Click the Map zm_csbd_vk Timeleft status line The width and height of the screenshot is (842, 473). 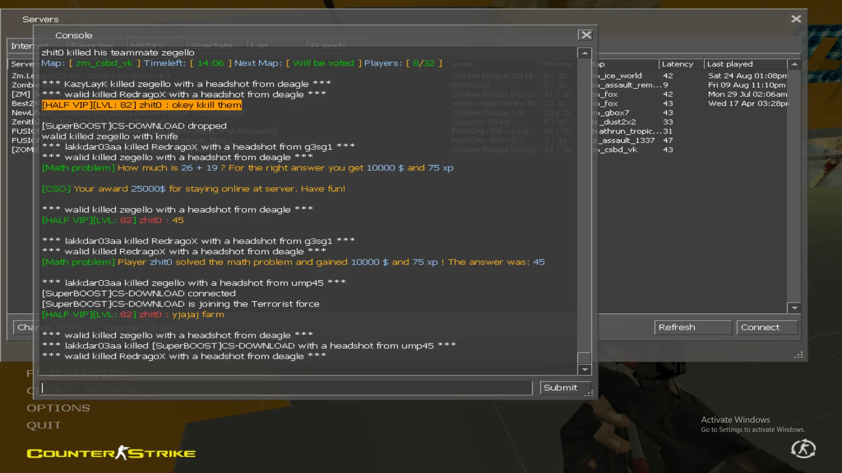point(242,63)
